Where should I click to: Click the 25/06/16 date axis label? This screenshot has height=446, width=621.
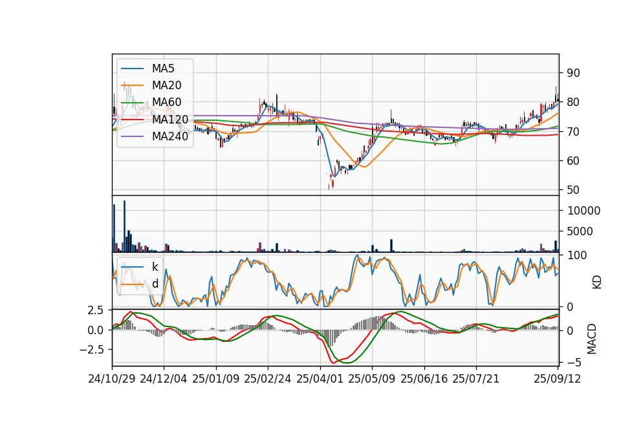coord(424,379)
